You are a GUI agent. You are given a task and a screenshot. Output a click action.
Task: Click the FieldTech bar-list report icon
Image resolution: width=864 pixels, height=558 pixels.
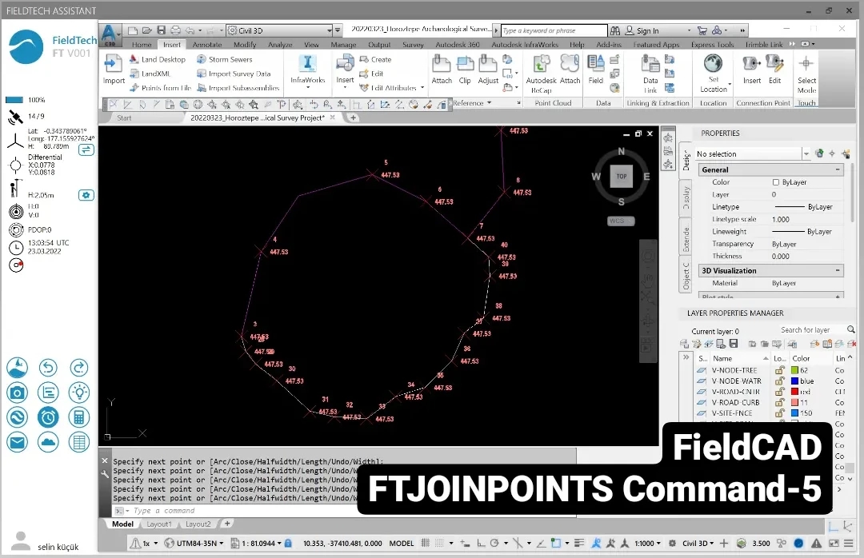point(48,393)
